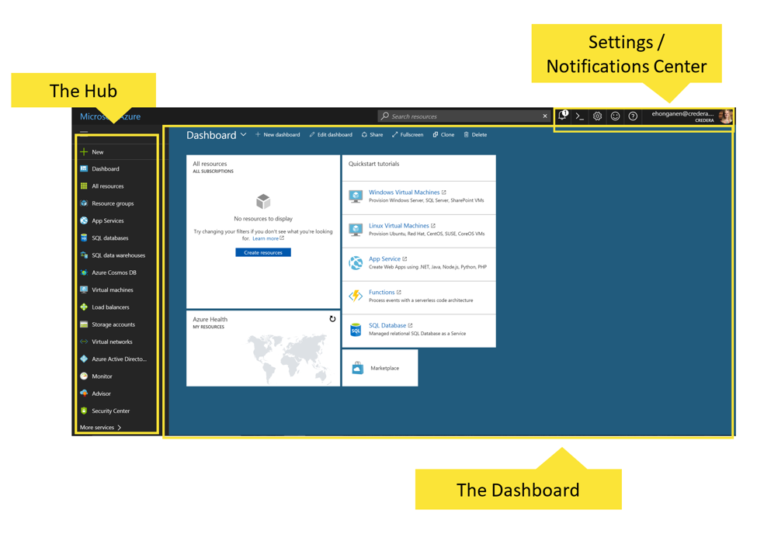Viewport: 757px width, 534px height.
Task: Expand More services at sidebar bottom
Action: pyautogui.click(x=100, y=428)
